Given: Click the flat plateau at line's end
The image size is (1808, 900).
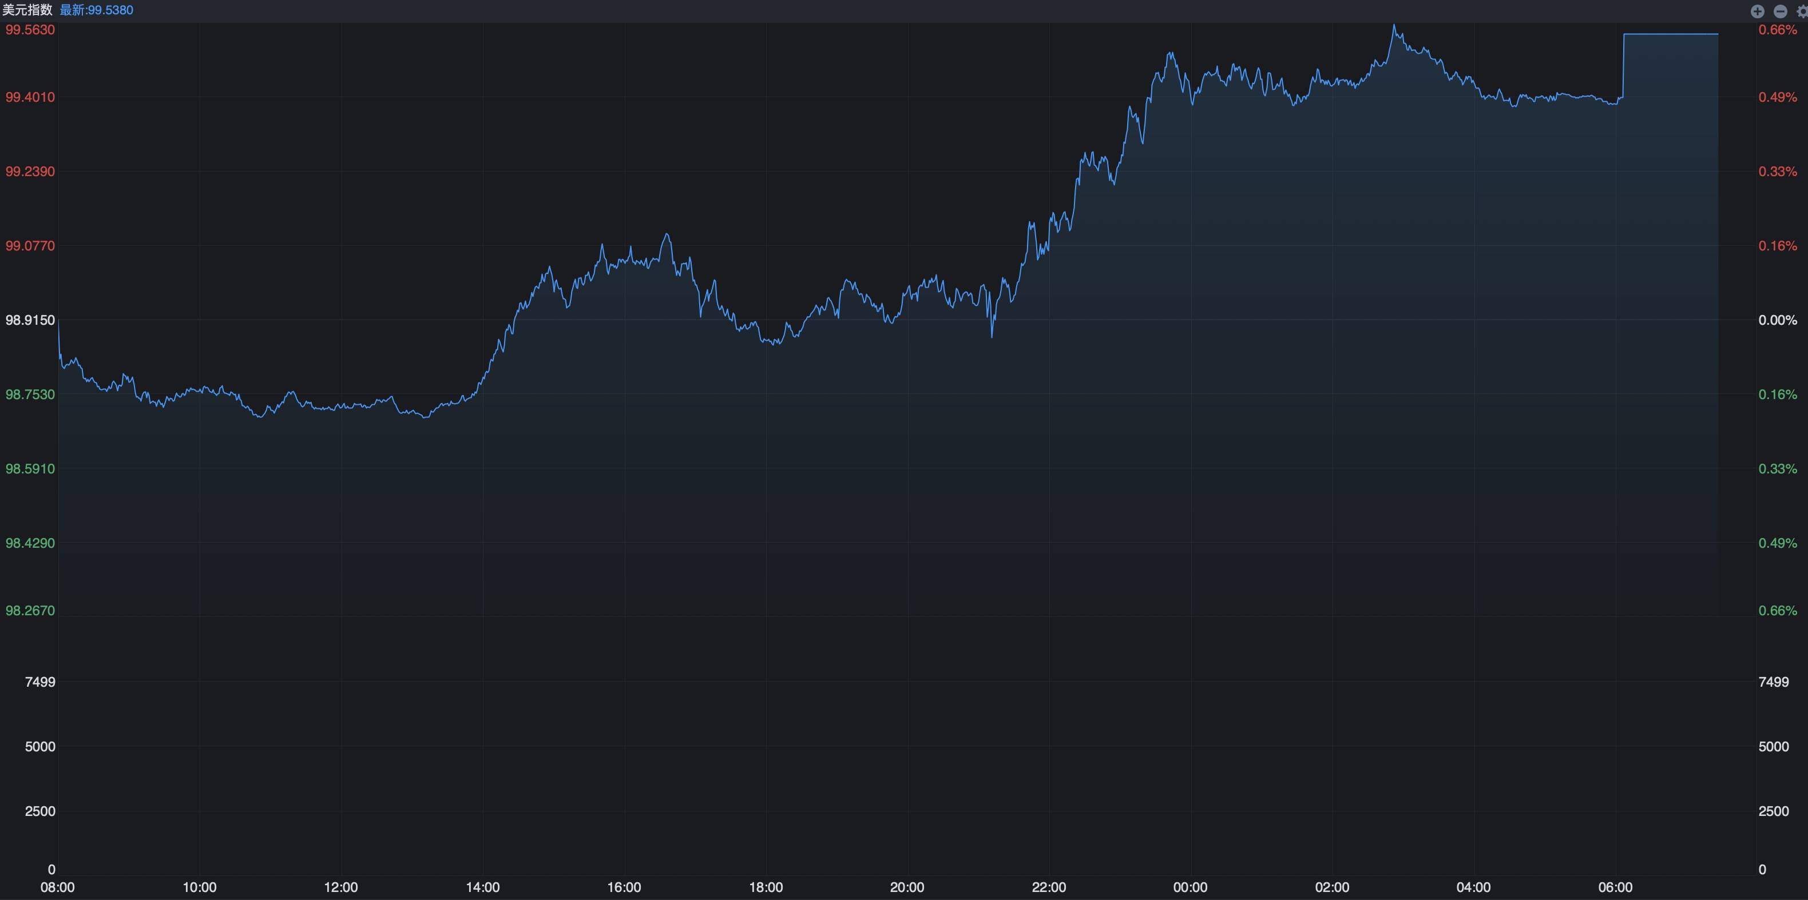Looking at the screenshot, I should click(1671, 34).
